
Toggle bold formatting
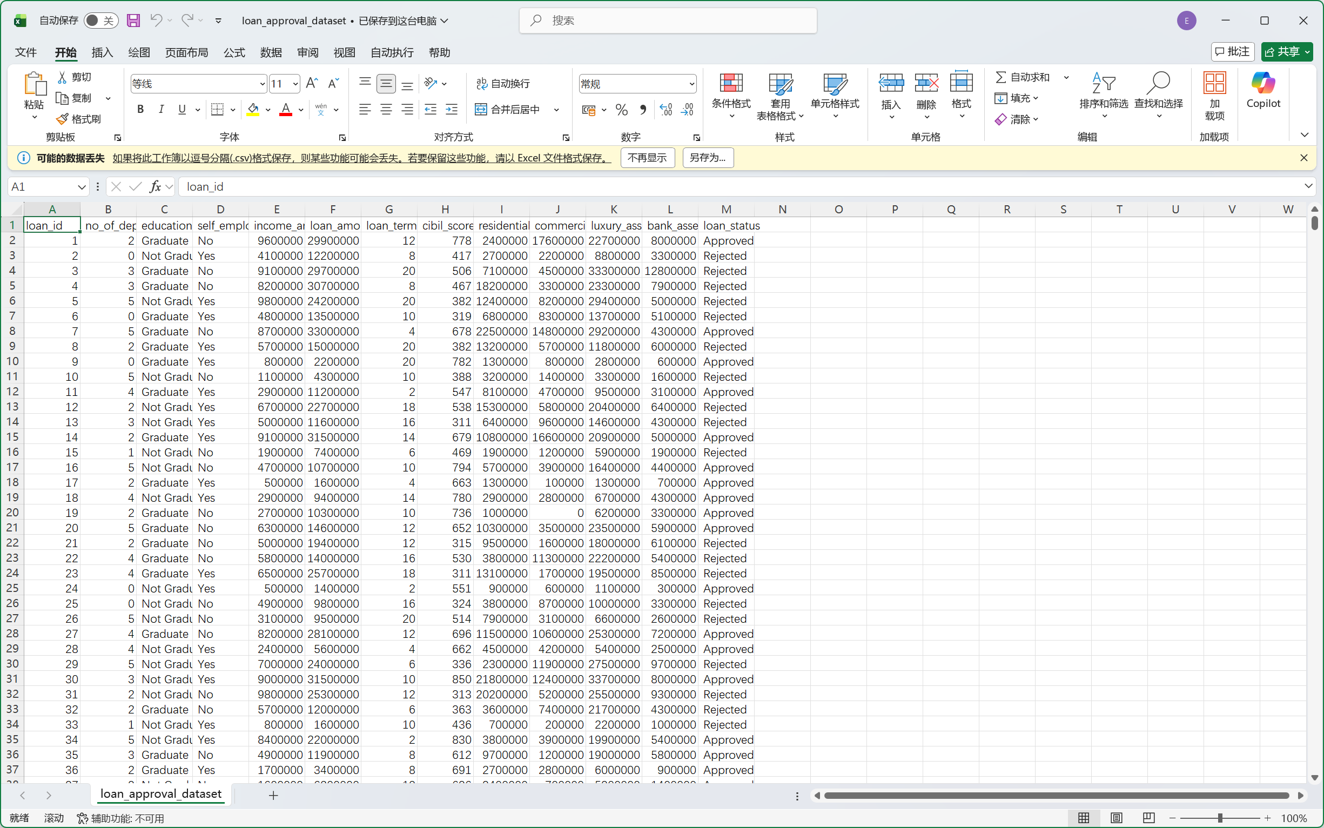point(140,110)
